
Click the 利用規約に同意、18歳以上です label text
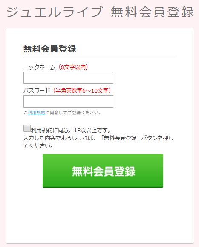(x=71, y=130)
